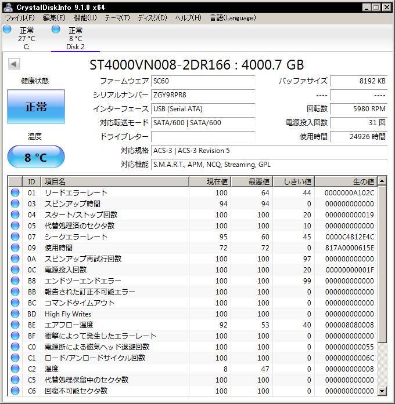The image size is (395, 404).
Task: Click status icon for エンドツーエンドエラー row
Action: (x=15, y=281)
